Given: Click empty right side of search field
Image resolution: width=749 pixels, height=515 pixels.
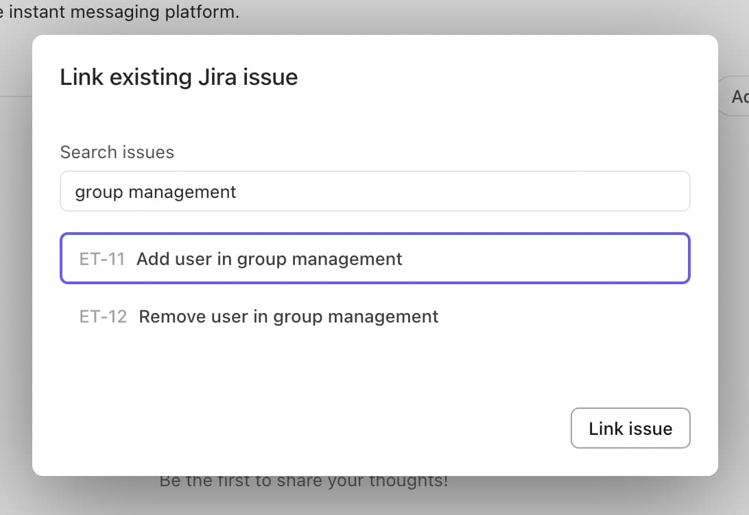Looking at the screenshot, I should (549, 192).
